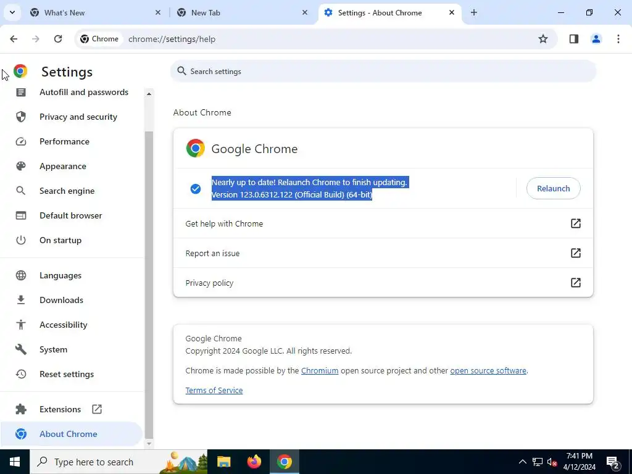
Task: Click the Chromium link
Action: point(320,371)
